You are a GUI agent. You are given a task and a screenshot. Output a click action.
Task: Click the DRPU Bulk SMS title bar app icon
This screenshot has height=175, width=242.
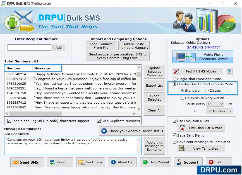pos(3,3)
